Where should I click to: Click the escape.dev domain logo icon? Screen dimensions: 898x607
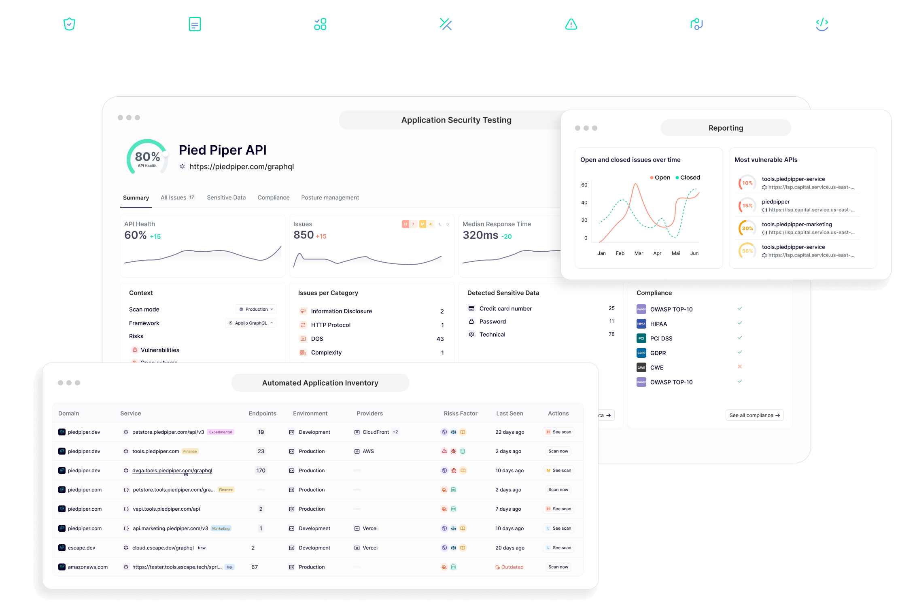(62, 548)
